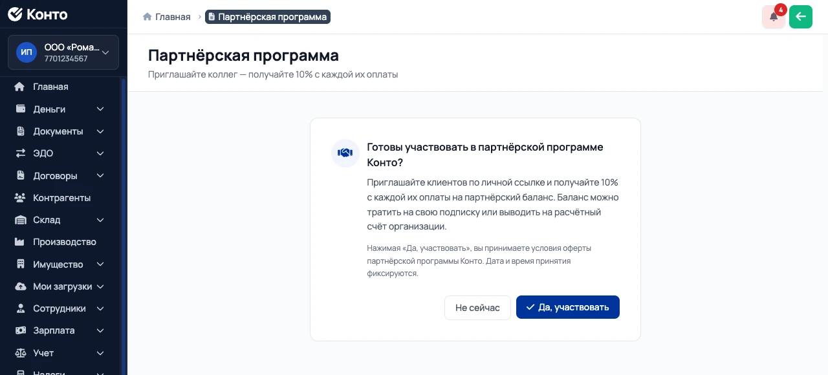This screenshot has width=828, height=375.
Task: Expand the Документы menu chevron
Action: pyautogui.click(x=100, y=131)
